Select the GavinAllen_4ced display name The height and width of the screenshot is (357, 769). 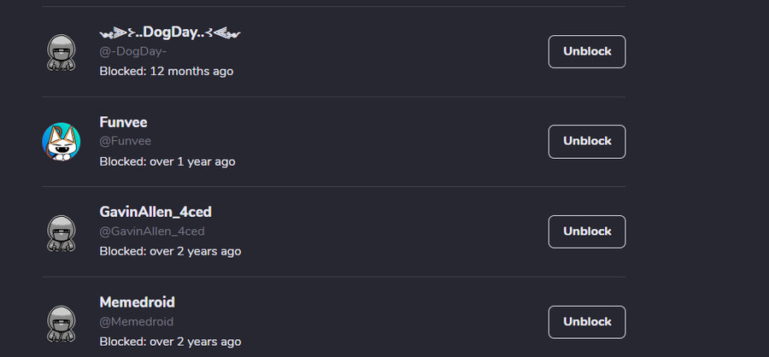(156, 212)
